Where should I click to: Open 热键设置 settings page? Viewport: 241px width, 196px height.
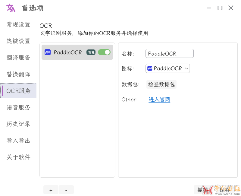click(x=18, y=41)
